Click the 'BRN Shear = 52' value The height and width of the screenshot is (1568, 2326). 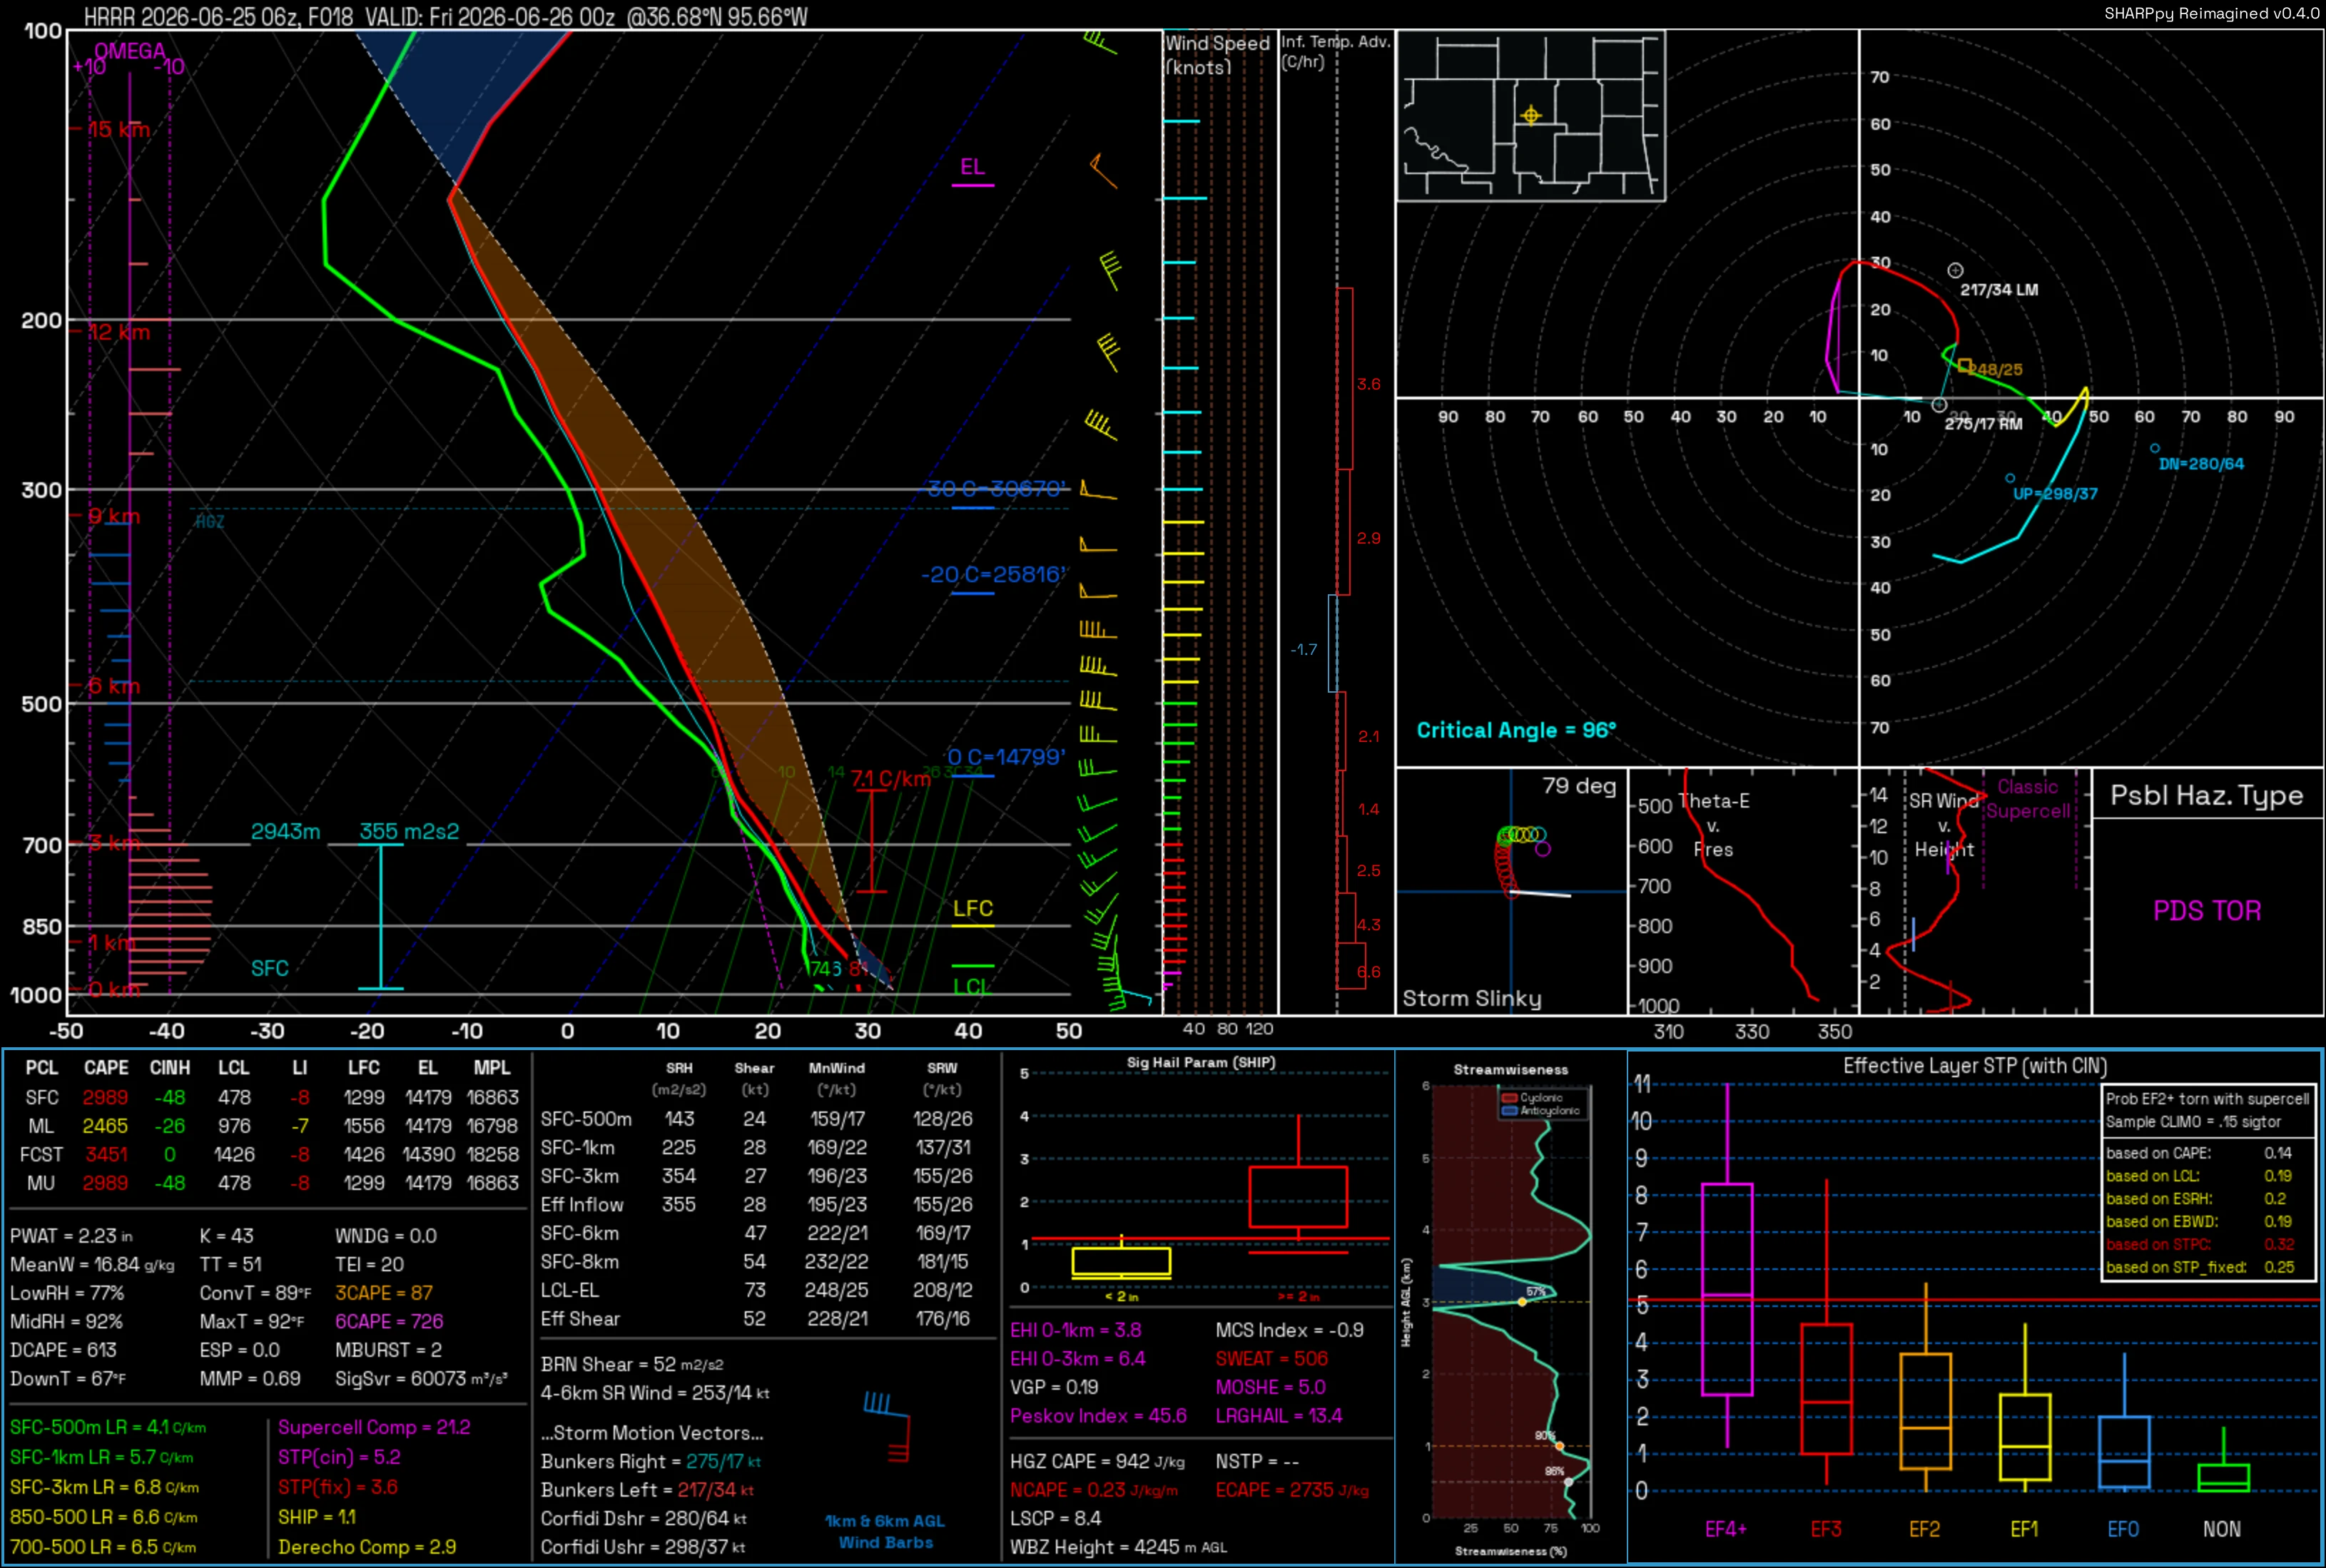click(x=632, y=1364)
